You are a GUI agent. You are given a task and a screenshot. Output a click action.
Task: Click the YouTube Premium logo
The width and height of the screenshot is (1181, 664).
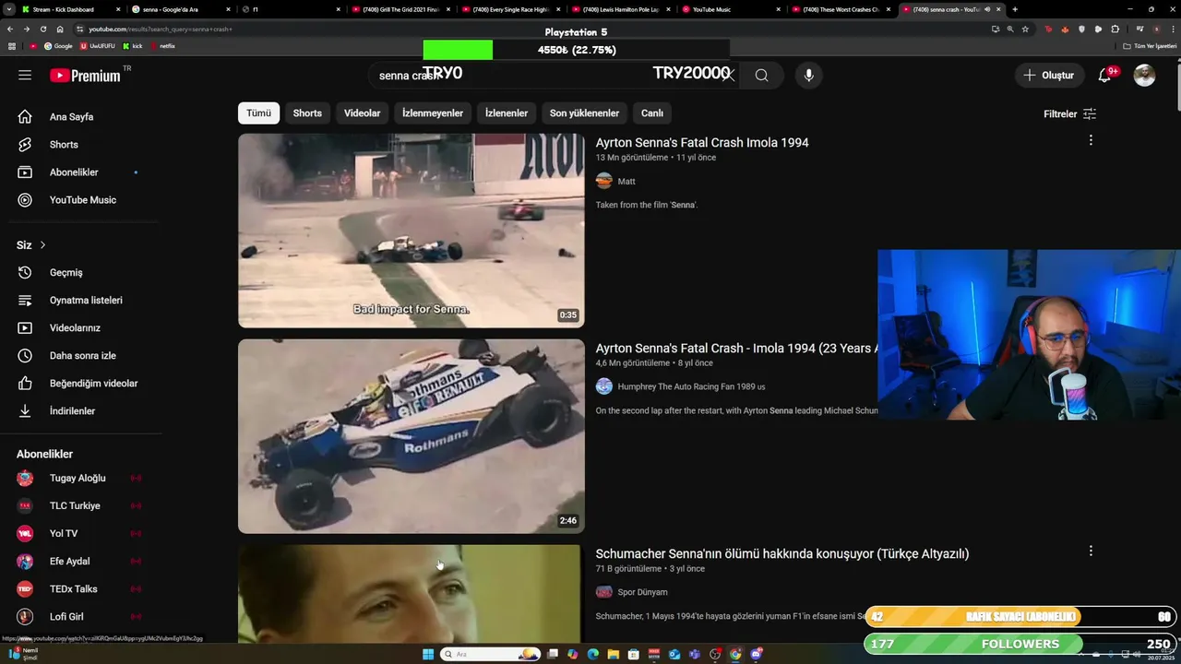[85, 76]
